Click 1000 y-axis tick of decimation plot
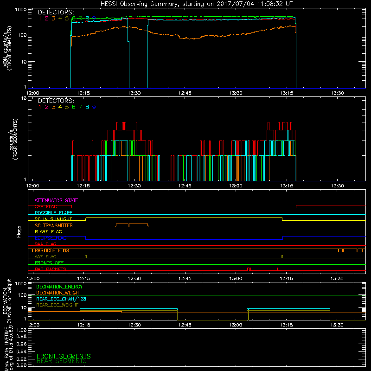371x371 pixels. tap(21, 284)
